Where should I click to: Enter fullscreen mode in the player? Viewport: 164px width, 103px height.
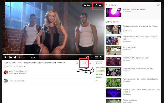click(101, 57)
